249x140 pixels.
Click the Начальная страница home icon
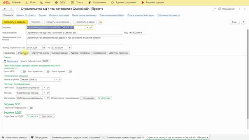pyautogui.click(x=3, y=137)
